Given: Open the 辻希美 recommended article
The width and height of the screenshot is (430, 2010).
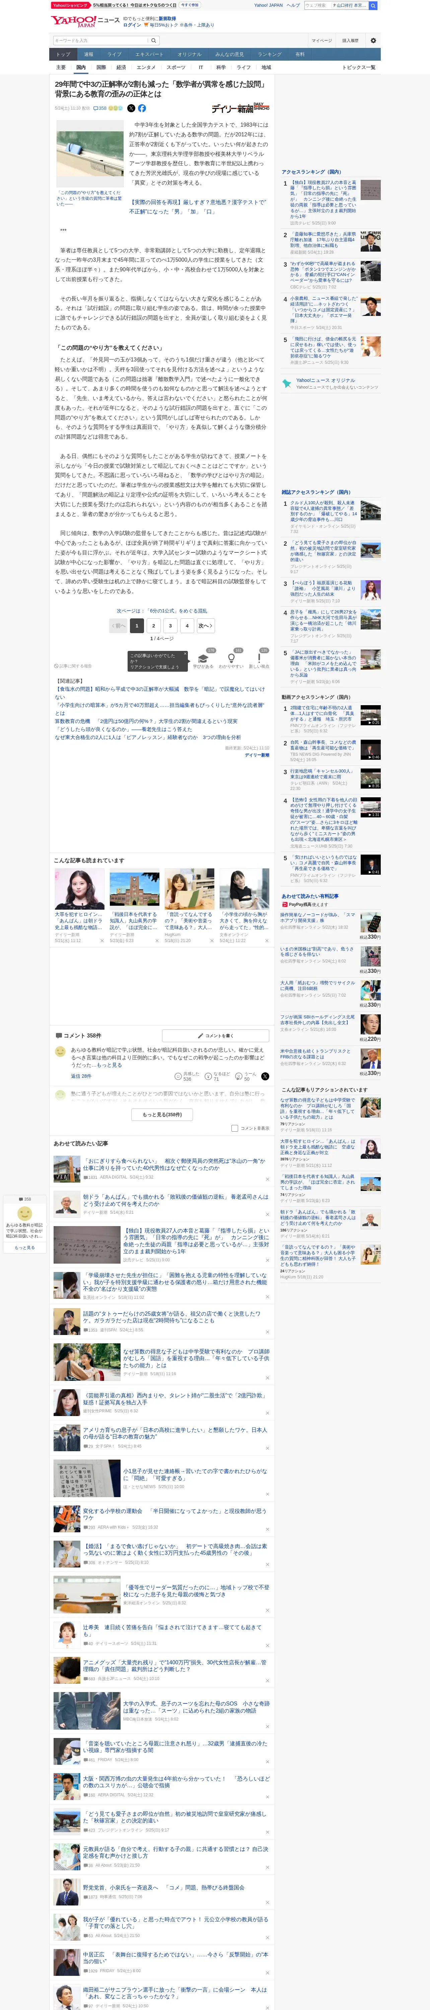Looking at the screenshot, I should pos(172,1630).
